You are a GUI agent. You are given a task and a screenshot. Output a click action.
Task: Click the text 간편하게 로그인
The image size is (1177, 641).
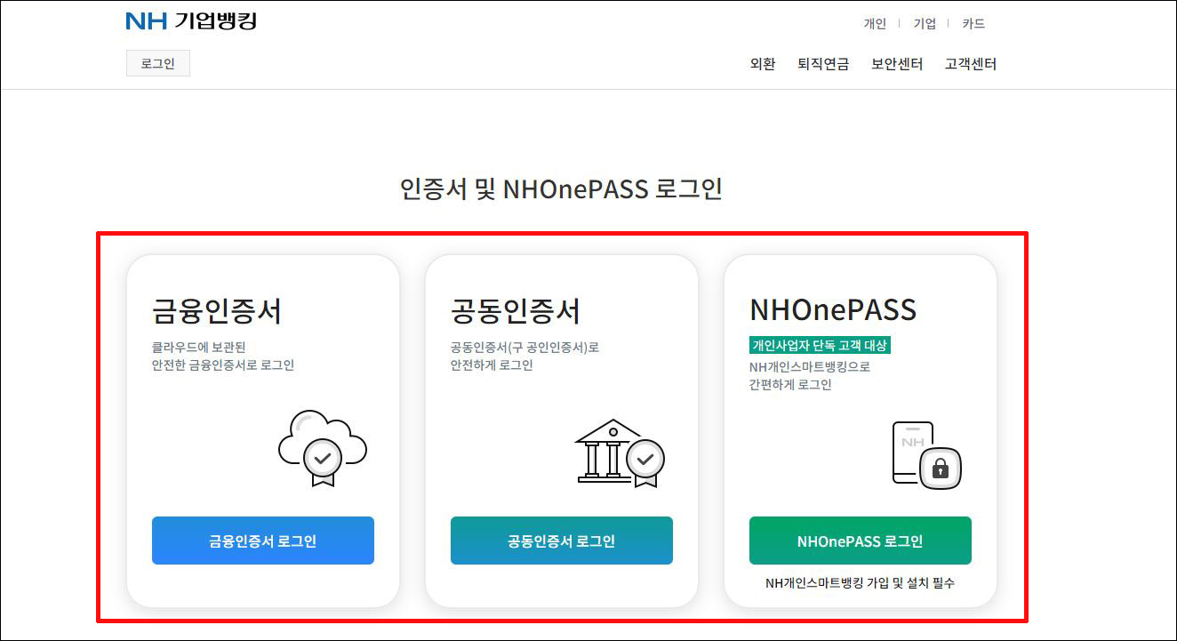click(x=790, y=385)
